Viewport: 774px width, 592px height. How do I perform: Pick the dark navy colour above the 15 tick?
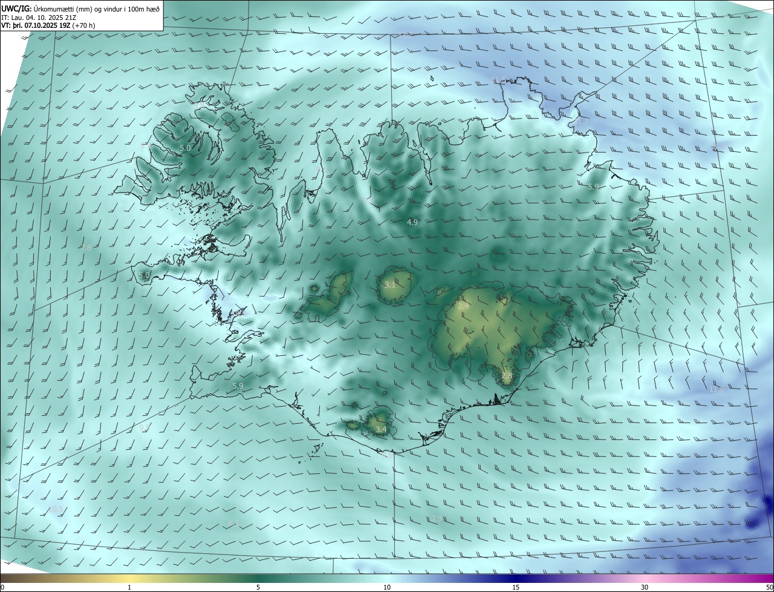[516, 578]
